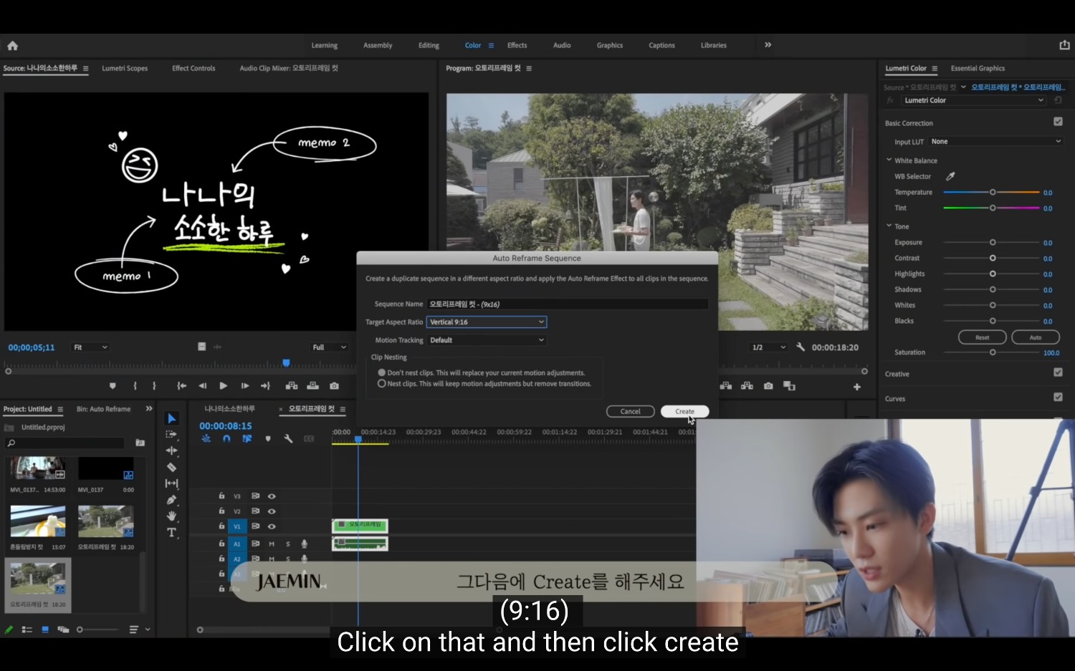Click the Source monitor Play button
1075x671 pixels.
coord(224,386)
